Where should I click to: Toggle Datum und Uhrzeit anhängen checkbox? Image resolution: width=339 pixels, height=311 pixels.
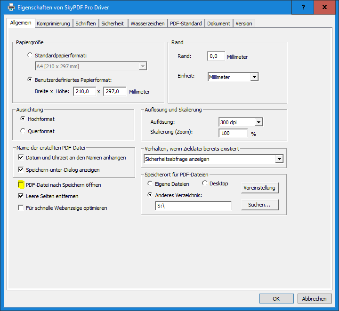(21, 158)
